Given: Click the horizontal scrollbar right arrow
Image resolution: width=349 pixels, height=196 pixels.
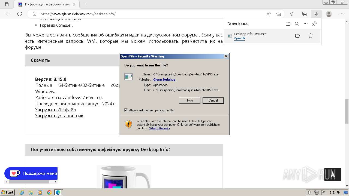Looking at the screenshot, I should point(55,182).
